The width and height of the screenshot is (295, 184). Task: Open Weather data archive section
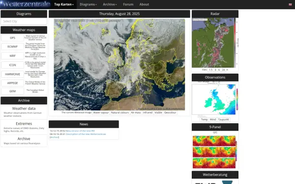[x=24, y=108]
